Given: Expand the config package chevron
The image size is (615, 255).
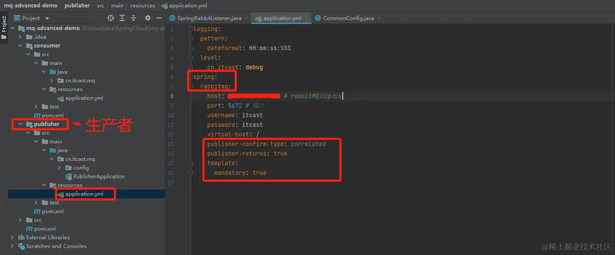Looking at the screenshot, I should click(60, 167).
